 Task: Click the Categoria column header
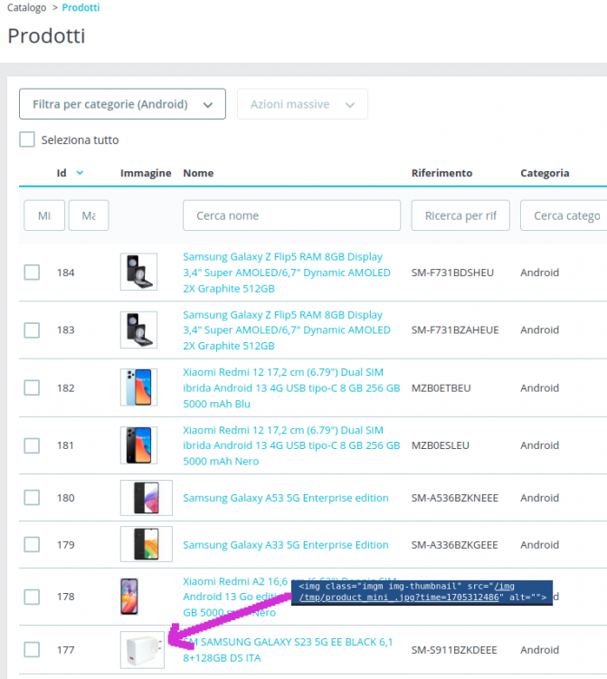tap(545, 173)
